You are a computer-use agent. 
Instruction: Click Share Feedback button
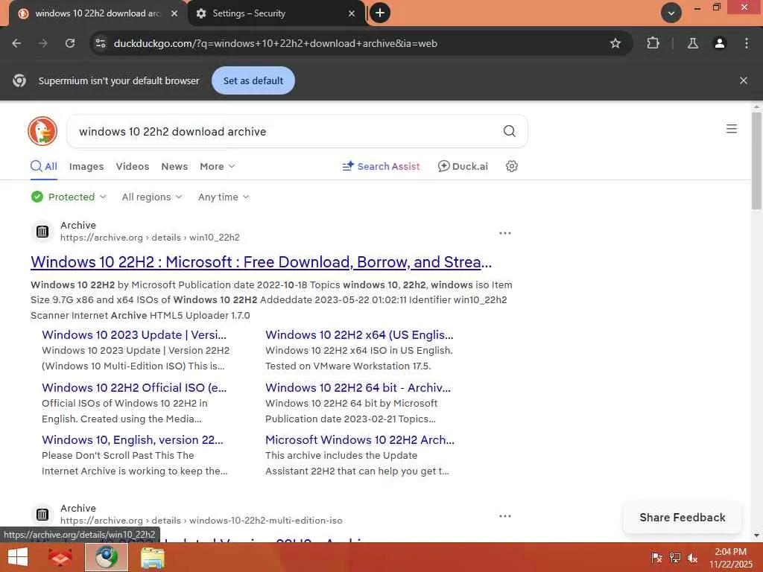683,518
